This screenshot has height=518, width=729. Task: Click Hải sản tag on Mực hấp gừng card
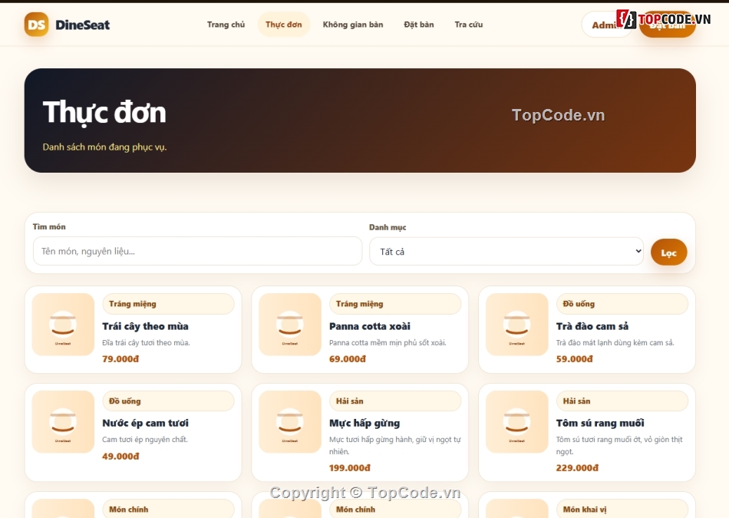tap(395, 401)
